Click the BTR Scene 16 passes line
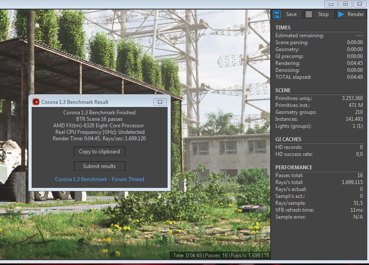The image size is (369, 265). pos(99,119)
